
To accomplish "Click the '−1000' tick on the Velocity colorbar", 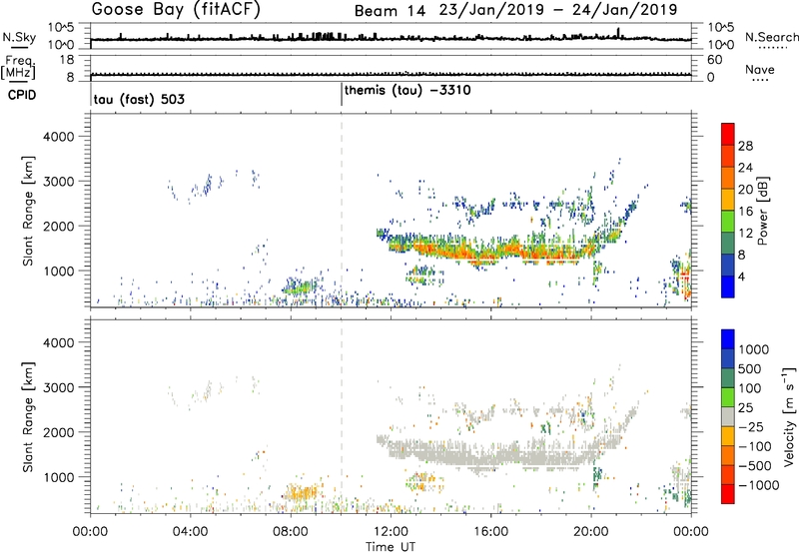I will 759,485.
